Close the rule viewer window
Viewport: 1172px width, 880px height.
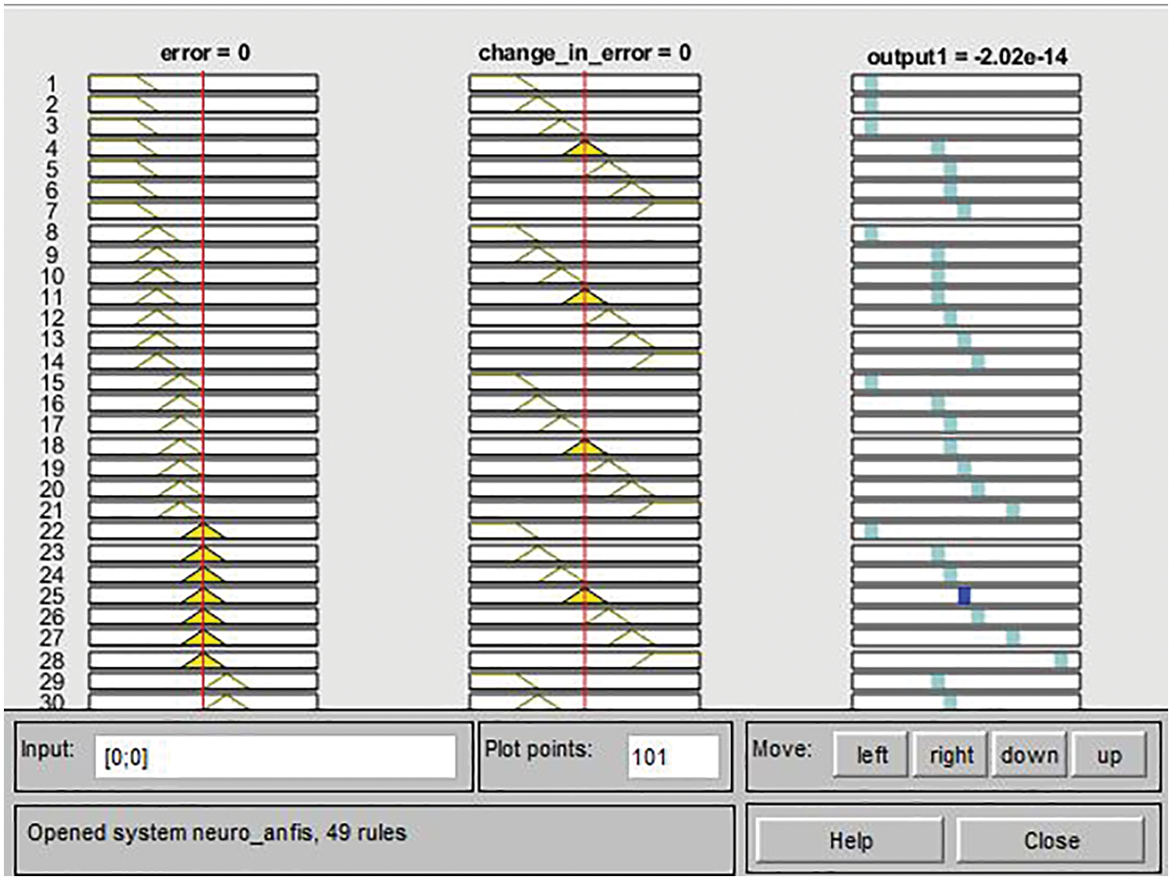[1050, 841]
